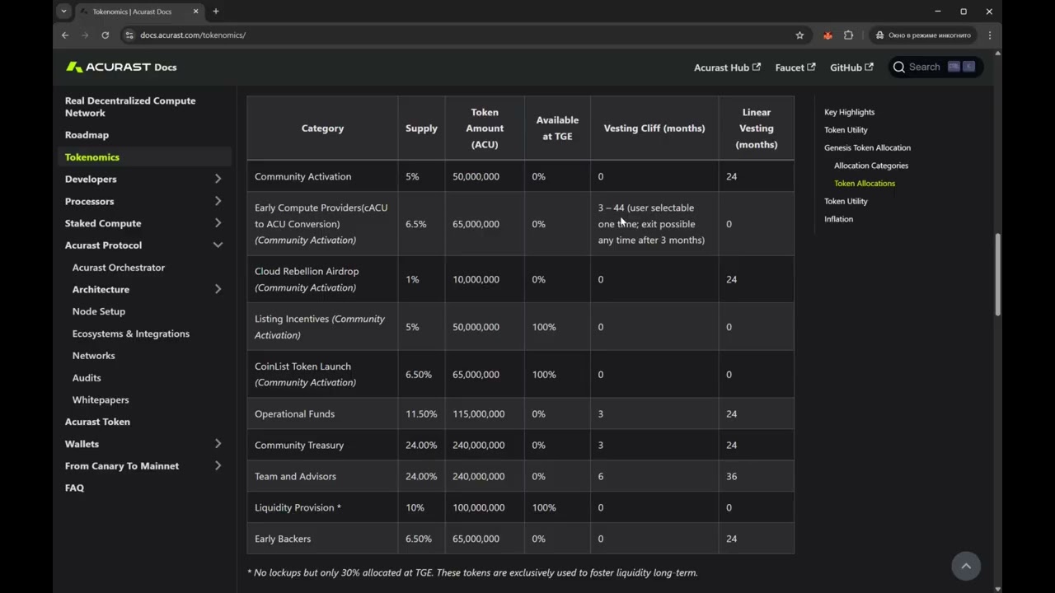Screen dimensions: 1055x593
Task: Expand the Processors sidebar section
Action: coord(218,201)
